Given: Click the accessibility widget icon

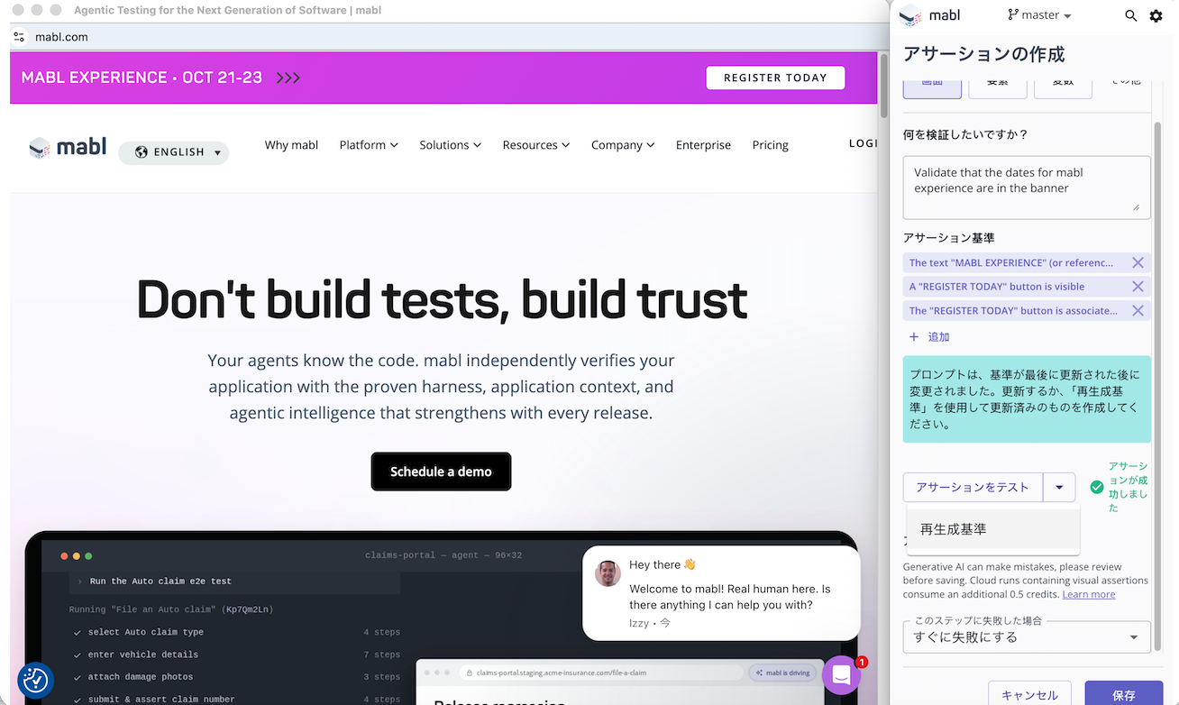Looking at the screenshot, I should coord(35,681).
